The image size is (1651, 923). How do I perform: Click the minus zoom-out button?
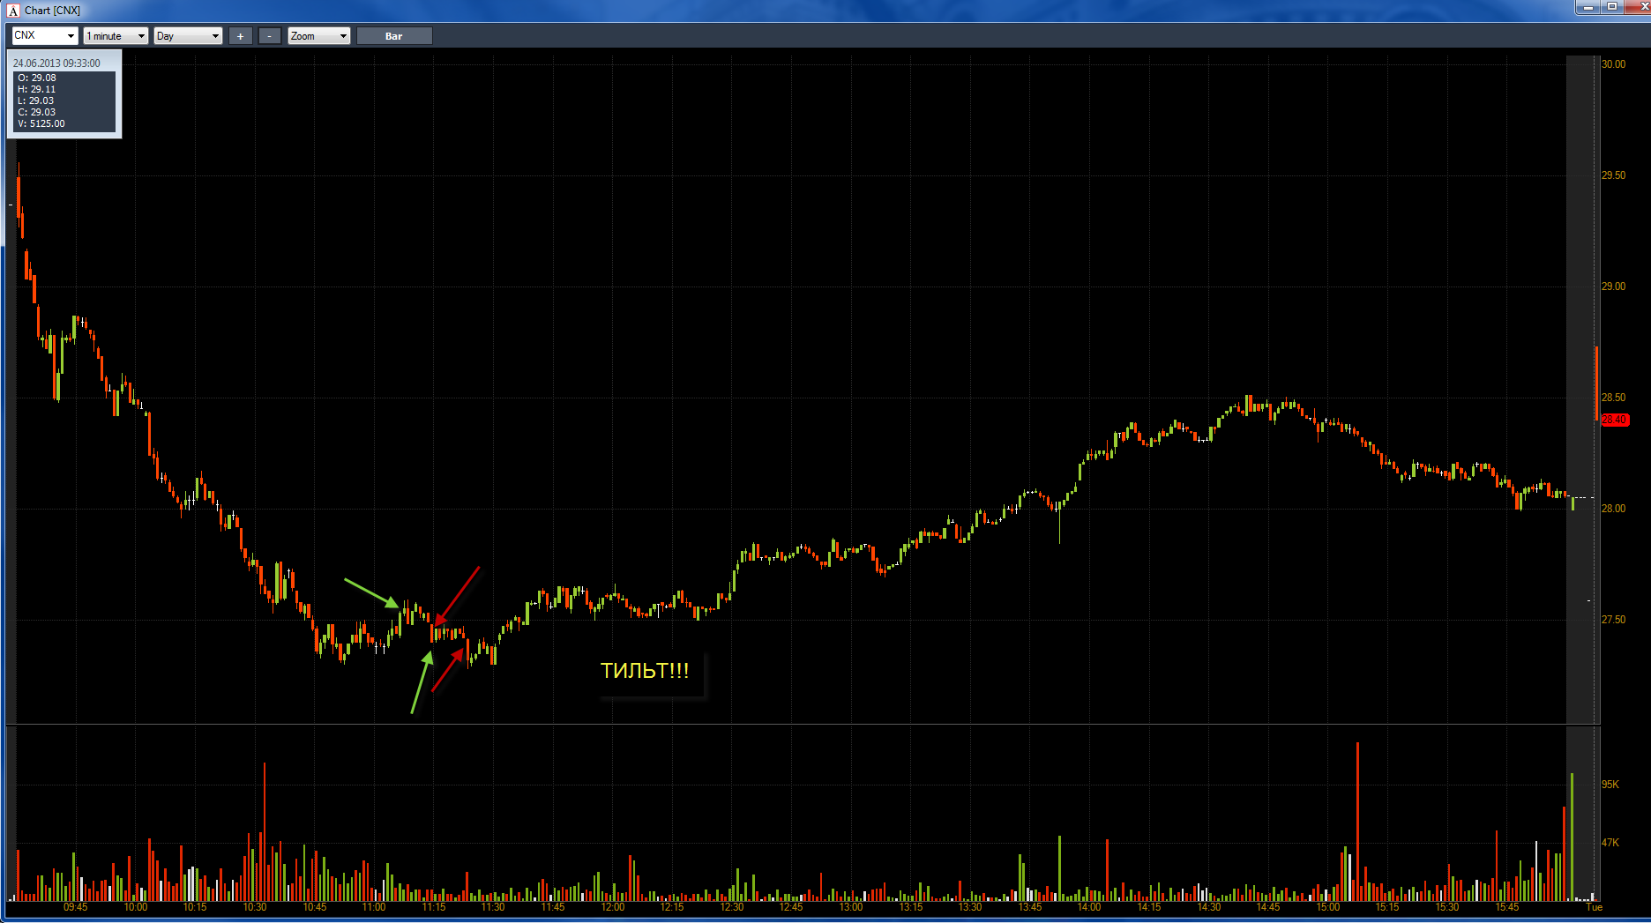[x=270, y=35]
